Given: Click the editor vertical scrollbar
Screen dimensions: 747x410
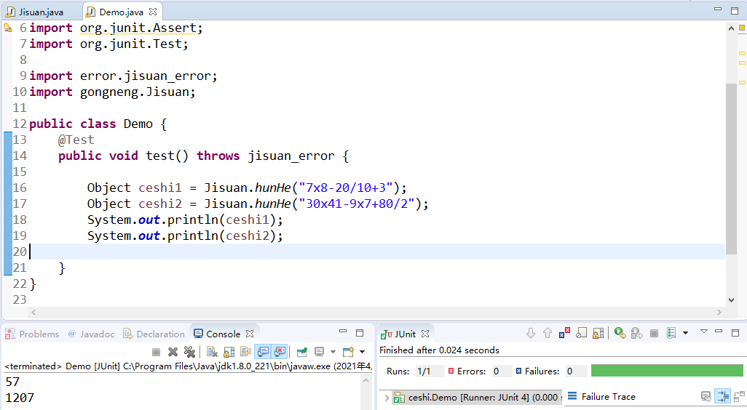Looking at the screenshot, I should (x=731, y=167).
